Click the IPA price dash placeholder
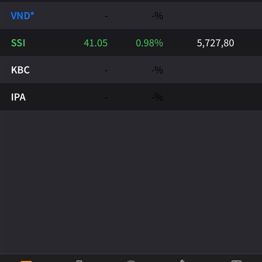This screenshot has width=262, height=262. tap(106, 97)
